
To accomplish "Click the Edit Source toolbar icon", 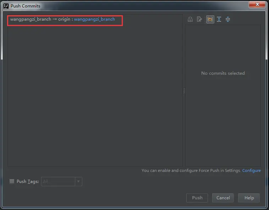I will click(x=199, y=19).
